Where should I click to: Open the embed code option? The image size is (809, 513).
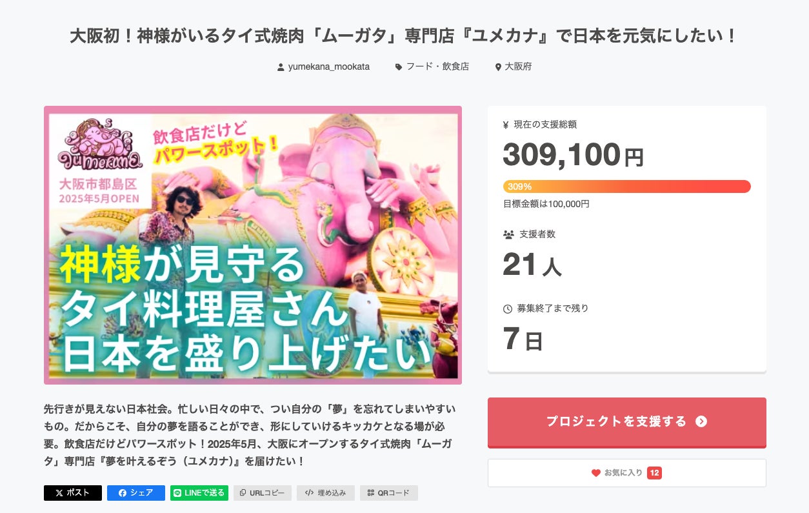pyautogui.click(x=325, y=493)
